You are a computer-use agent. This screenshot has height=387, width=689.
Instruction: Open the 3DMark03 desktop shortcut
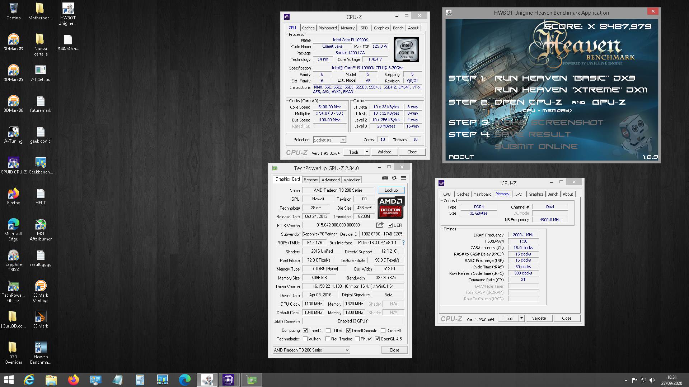click(x=13, y=42)
